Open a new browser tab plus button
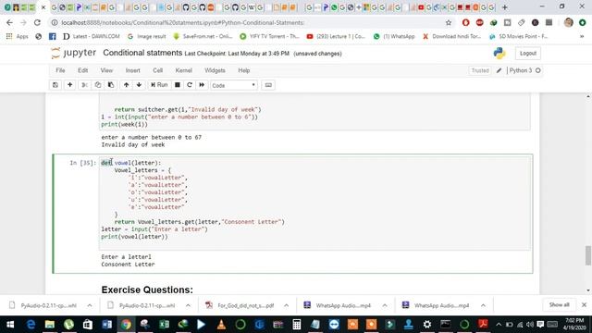The image size is (592, 333). (x=505, y=7)
